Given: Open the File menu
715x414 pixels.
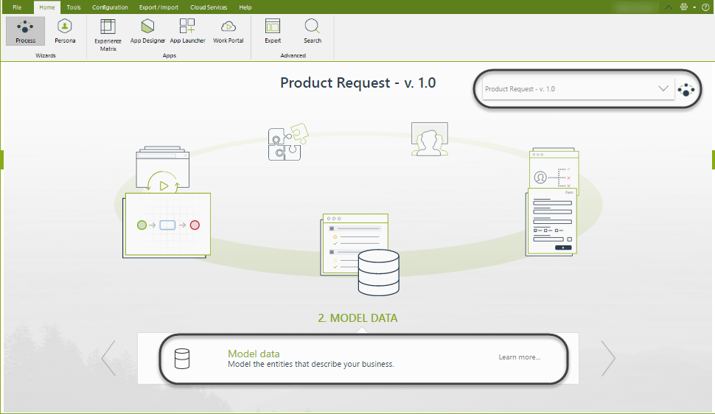Looking at the screenshot, I should (x=17, y=7).
